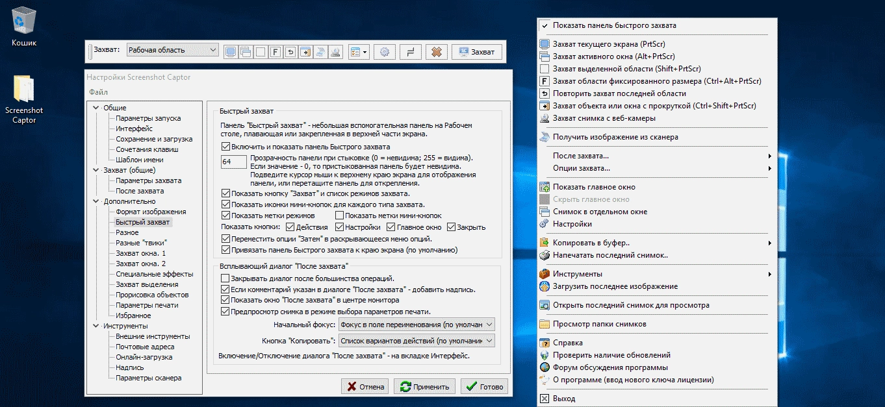
Task: Toggle Показать иконки мини-кнопок checkbox
Action: (225, 204)
